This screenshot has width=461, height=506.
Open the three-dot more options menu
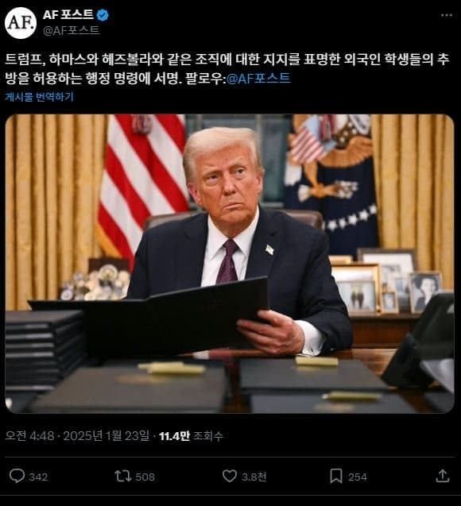[x=447, y=15]
